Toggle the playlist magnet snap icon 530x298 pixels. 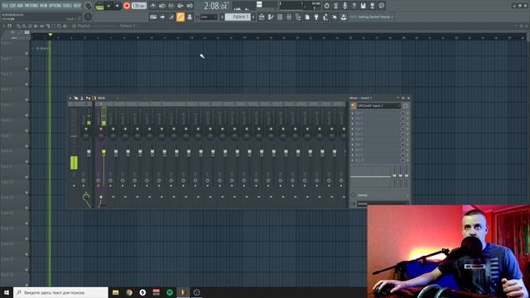[x=9, y=26]
